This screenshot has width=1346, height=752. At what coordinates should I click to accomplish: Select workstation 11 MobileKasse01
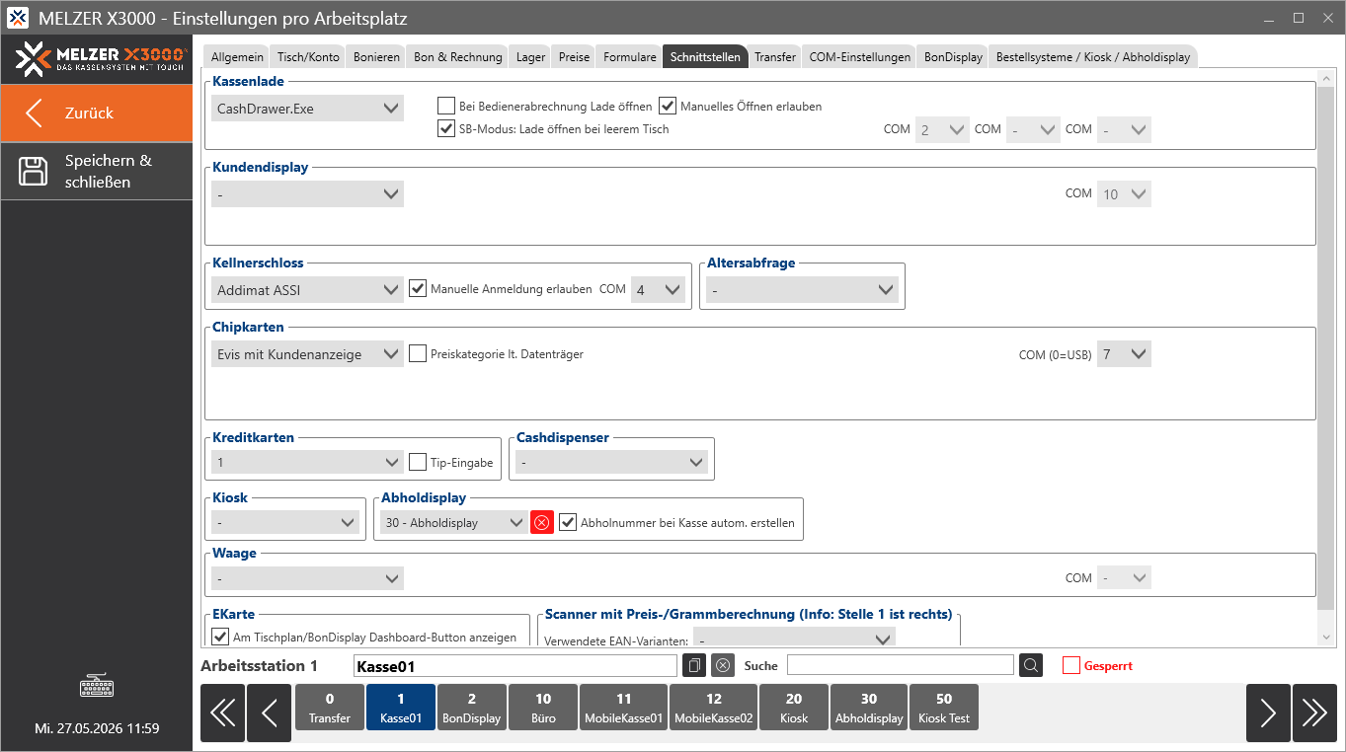pyautogui.click(x=623, y=708)
